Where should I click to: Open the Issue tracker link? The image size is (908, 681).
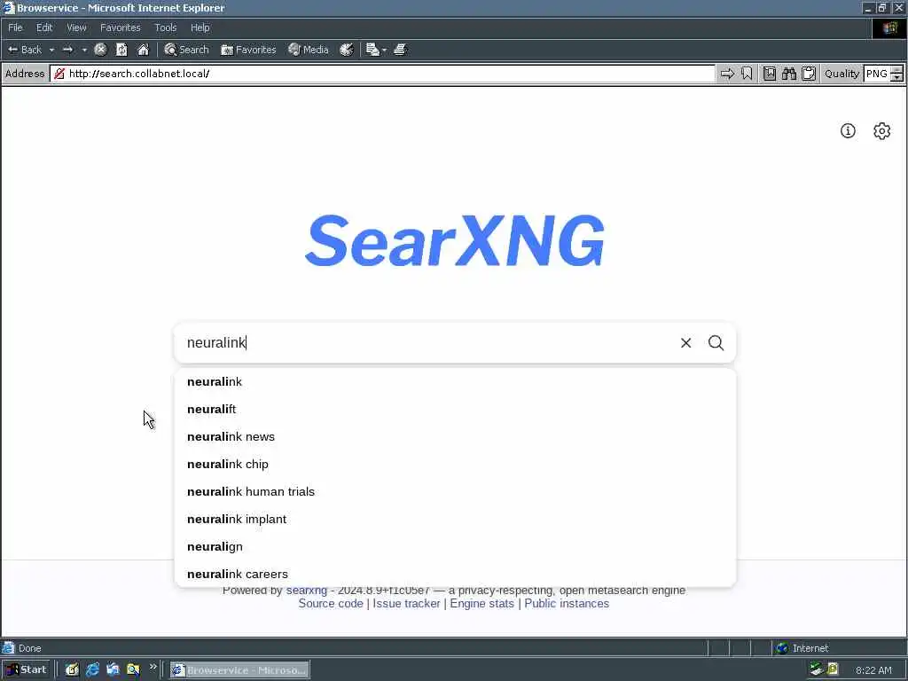tap(406, 603)
